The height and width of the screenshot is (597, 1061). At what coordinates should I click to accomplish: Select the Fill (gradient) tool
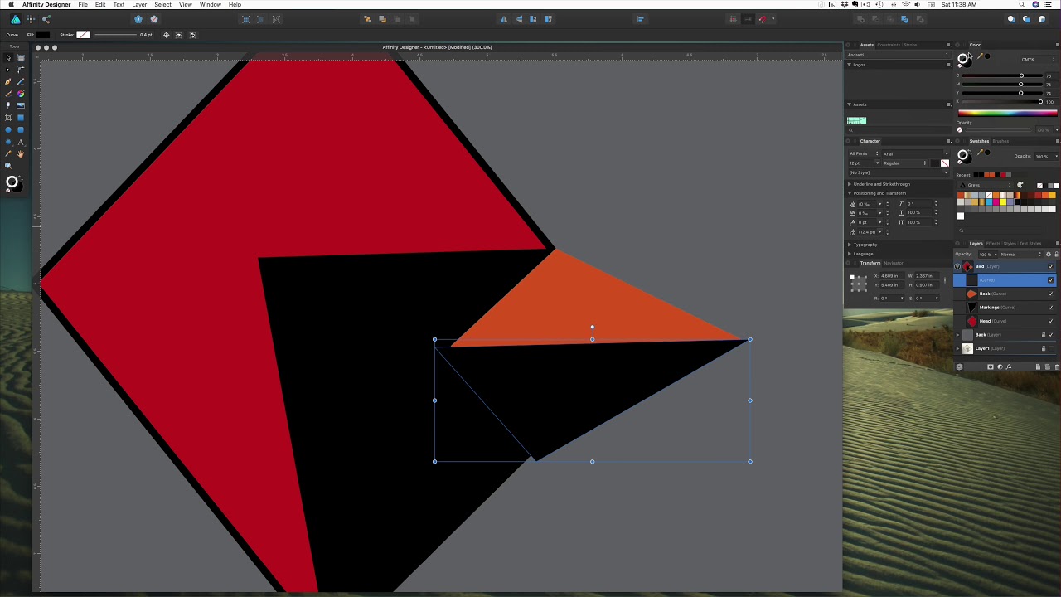(21, 94)
